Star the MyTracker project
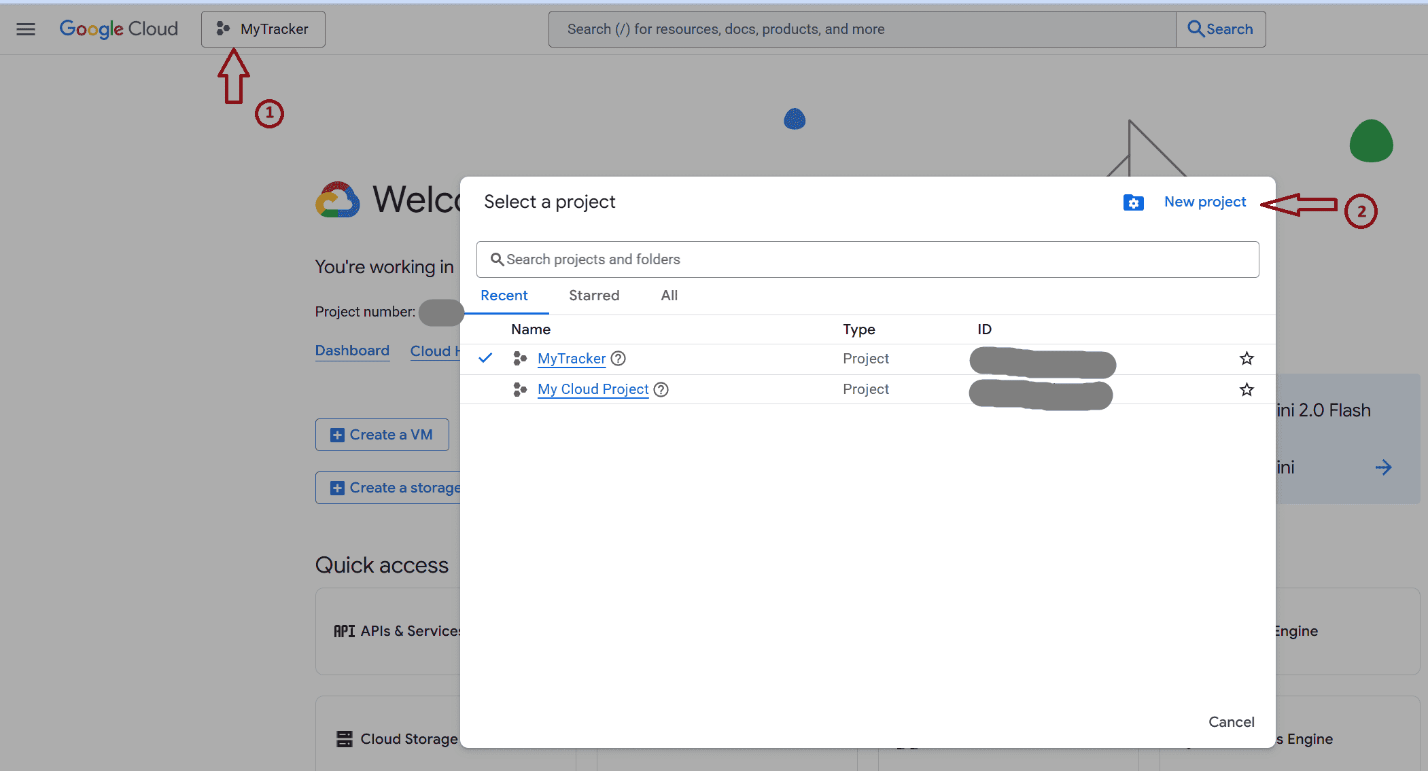The height and width of the screenshot is (771, 1428). click(1246, 359)
